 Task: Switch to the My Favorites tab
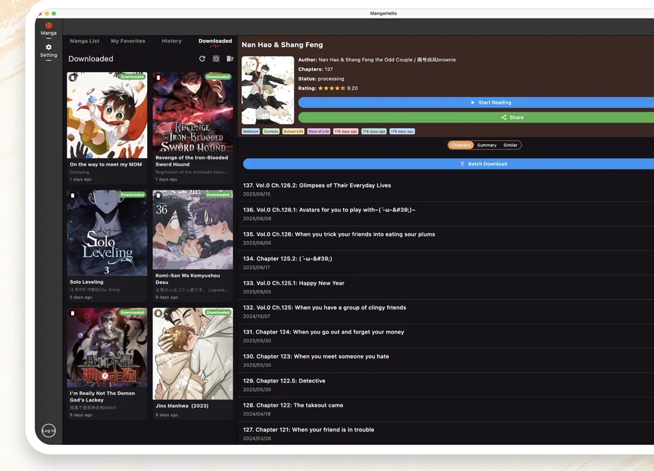tap(128, 41)
